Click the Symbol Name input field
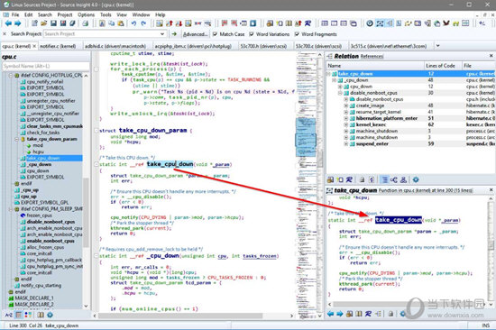Image resolution: width=496 pixels, height=330 pixels. [46, 66]
